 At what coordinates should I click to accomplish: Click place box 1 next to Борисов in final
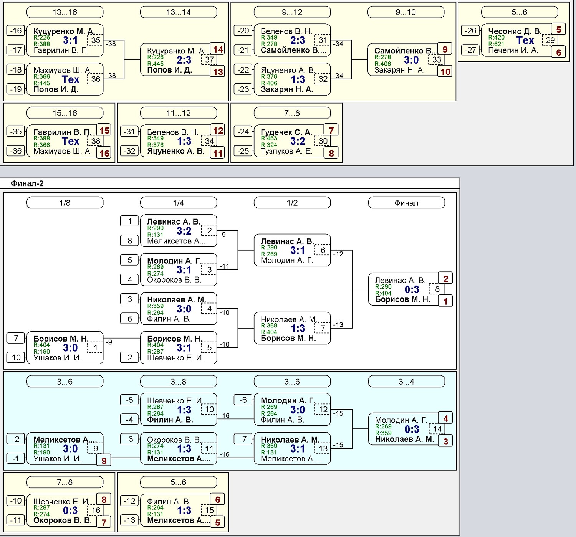point(445,301)
